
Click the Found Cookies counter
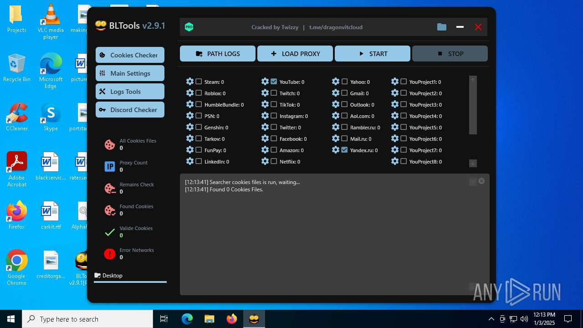(x=121, y=214)
